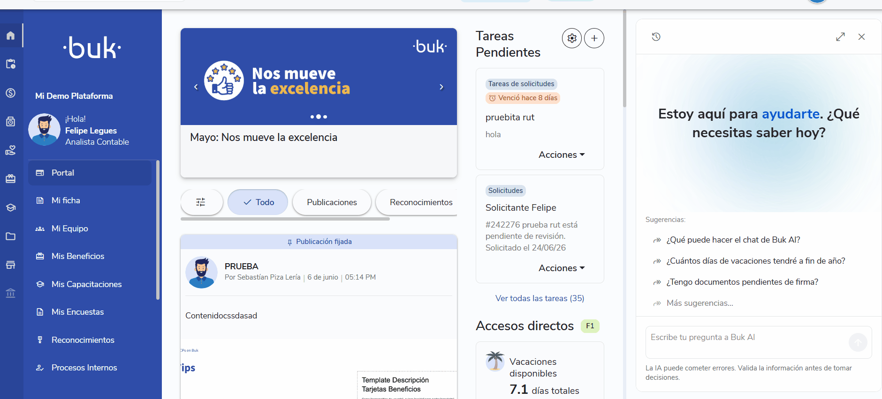Viewport: 882px width, 399px height.
Task: Click the F1 shortcut badge
Action: (590, 326)
